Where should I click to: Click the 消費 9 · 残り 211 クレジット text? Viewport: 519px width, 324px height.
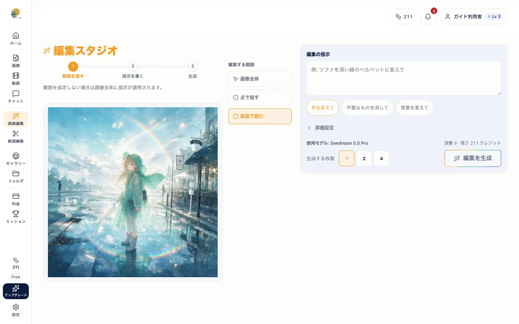[473, 143]
